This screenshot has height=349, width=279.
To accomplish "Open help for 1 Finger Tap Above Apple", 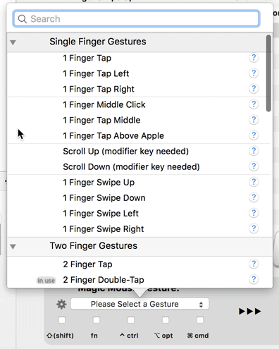I will (254, 135).
